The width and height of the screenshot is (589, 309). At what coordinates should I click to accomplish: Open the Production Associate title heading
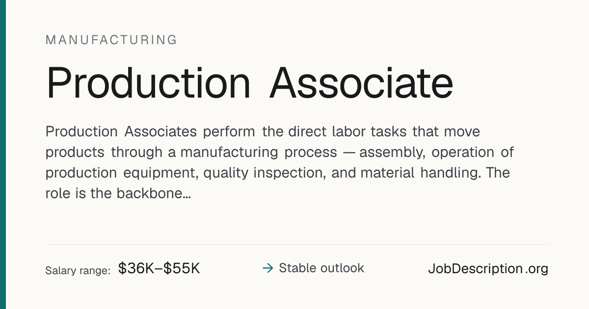[x=249, y=83]
